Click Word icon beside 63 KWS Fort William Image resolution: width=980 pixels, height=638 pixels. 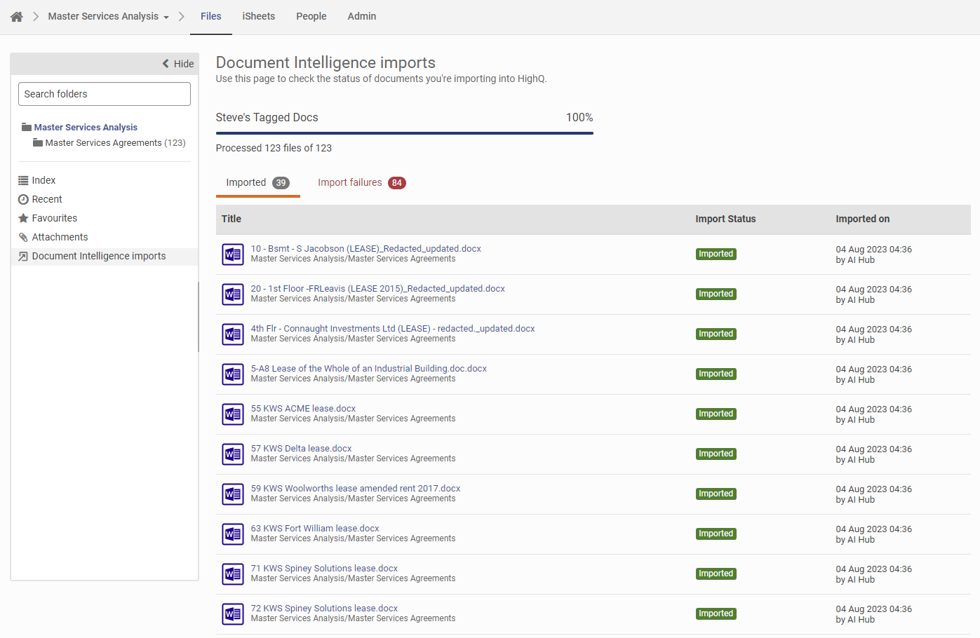[x=233, y=534]
